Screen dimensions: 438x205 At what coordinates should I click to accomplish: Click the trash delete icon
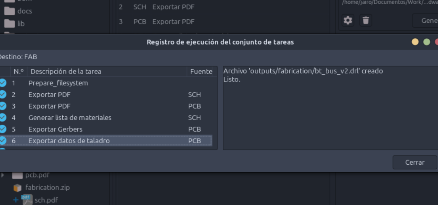(x=366, y=21)
